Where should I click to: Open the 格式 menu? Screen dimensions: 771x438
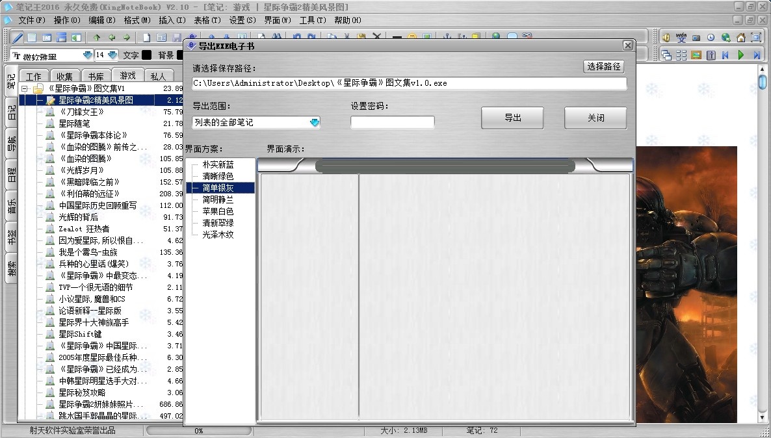tap(137, 20)
